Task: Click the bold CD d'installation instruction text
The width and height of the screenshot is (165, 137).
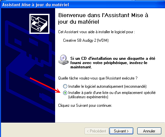Action: (x=113, y=63)
